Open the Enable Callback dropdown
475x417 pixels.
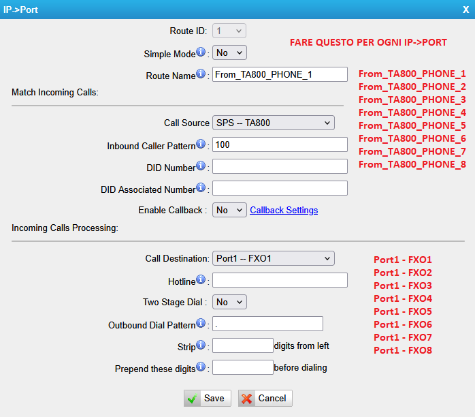point(229,210)
